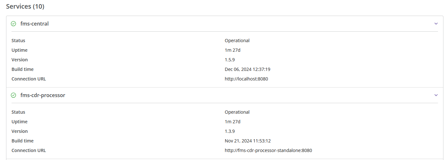This screenshot has height=160, width=446.
Task: Click the Version label under fms-central
Action: (x=20, y=60)
